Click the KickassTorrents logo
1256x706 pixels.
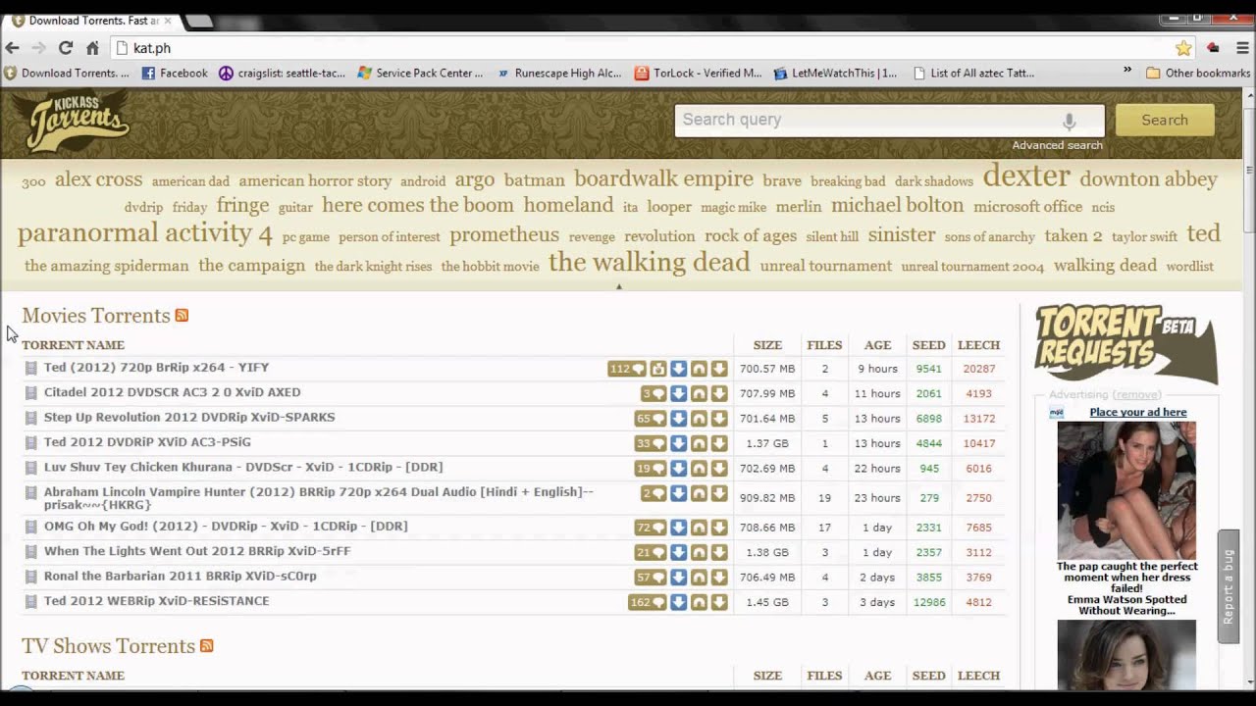tap(78, 121)
